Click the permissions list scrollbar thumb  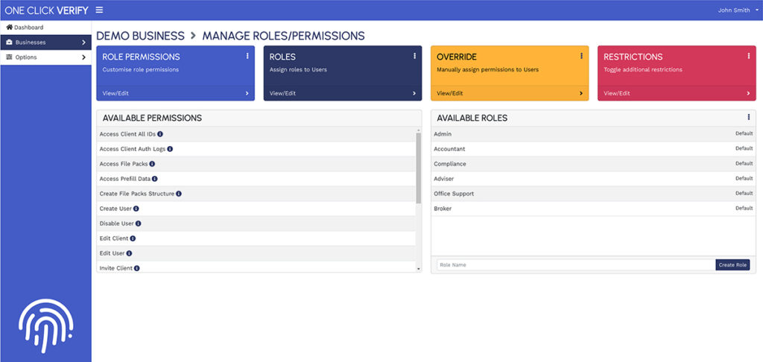418,168
